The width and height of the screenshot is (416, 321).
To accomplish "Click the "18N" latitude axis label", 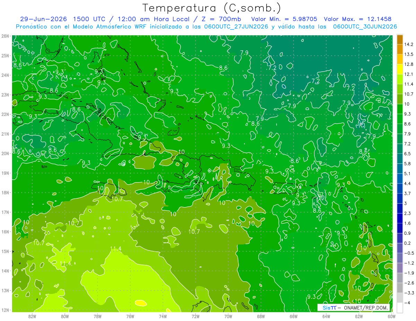I will (5, 193).
